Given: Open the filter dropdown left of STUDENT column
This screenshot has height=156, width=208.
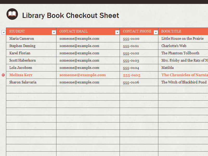Looking at the screenshot, I should [x=4, y=32].
